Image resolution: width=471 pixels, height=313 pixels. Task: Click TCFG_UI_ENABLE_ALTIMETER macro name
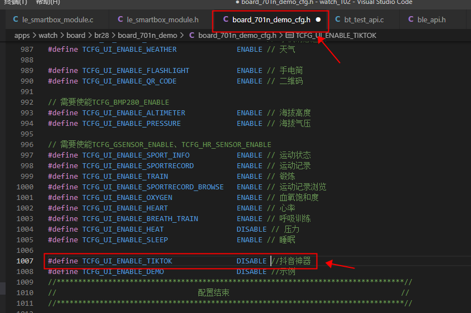(134, 113)
